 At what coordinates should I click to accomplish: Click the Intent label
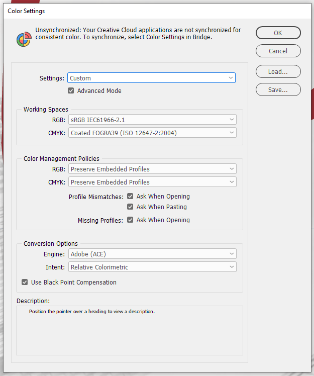click(x=55, y=267)
